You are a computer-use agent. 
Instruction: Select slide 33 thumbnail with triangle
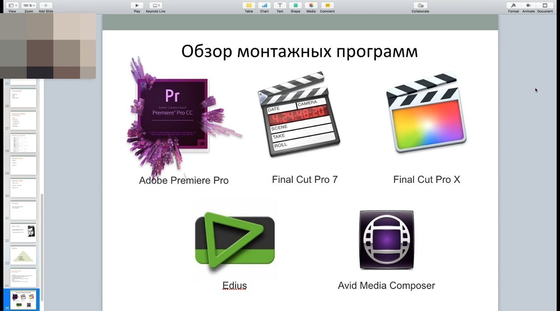(24, 255)
